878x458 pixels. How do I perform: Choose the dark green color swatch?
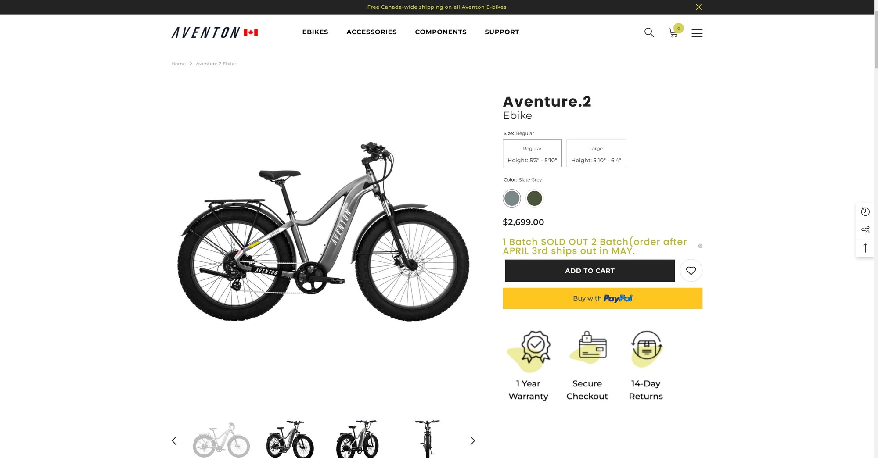pos(534,198)
